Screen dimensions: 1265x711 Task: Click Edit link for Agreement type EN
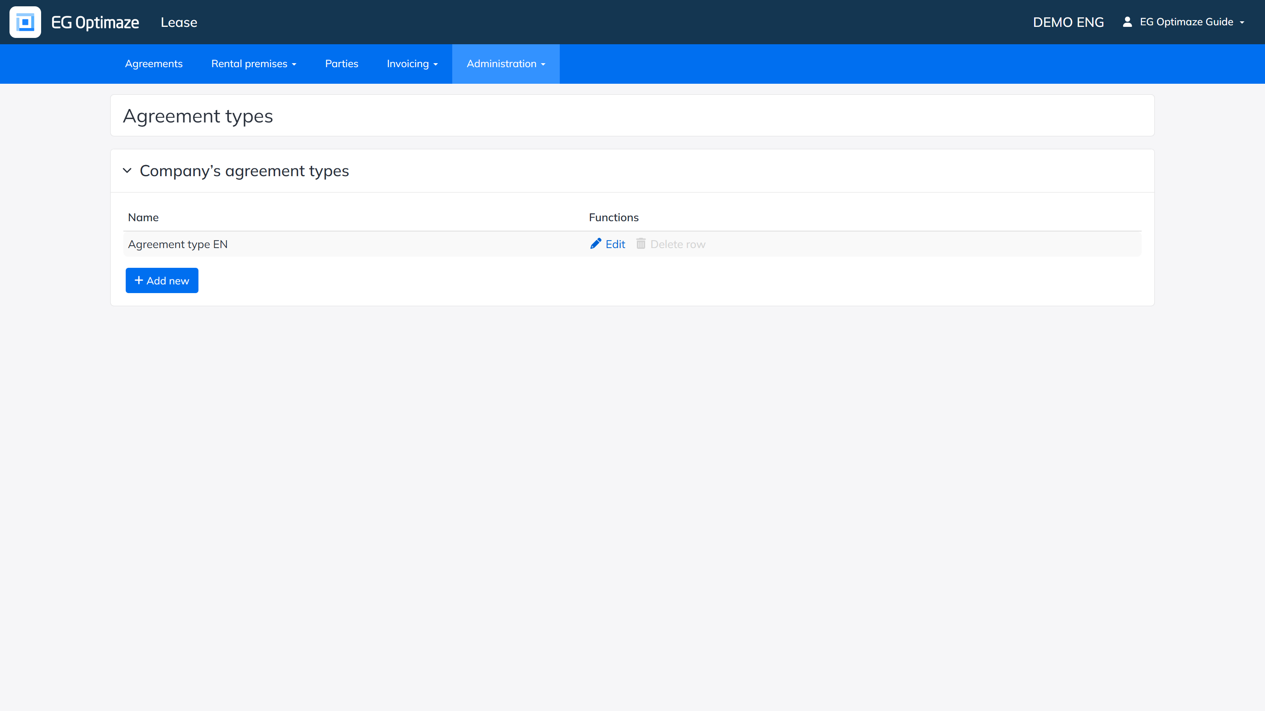point(616,245)
